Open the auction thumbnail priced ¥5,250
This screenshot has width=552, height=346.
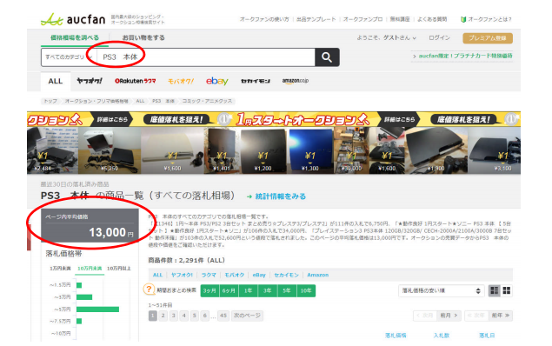click(x=110, y=150)
